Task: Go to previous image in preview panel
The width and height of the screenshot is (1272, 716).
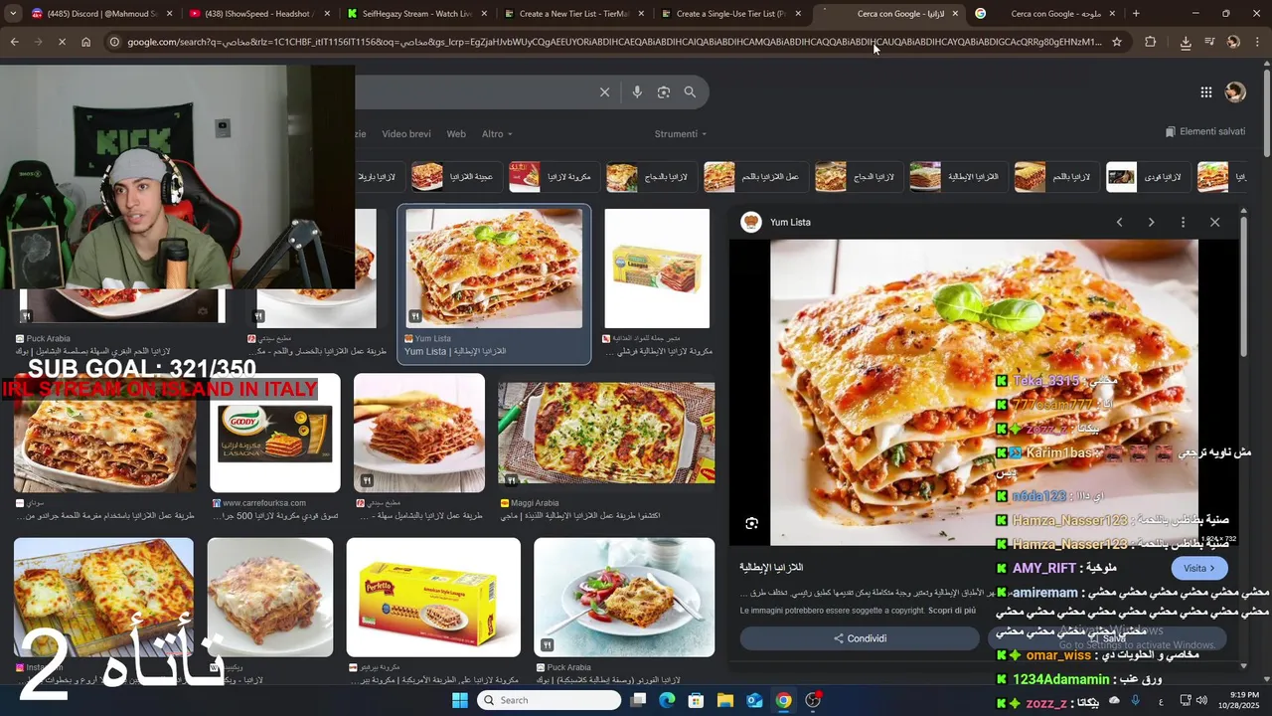Action: (1119, 223)
